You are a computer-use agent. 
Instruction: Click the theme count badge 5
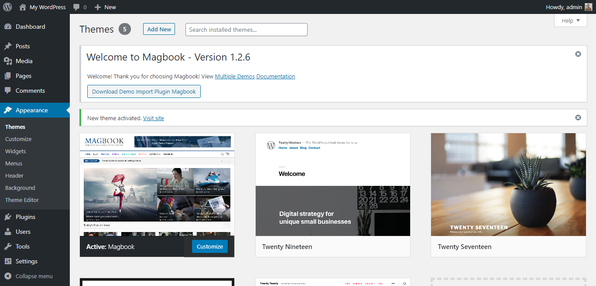(x=125, y=29)
